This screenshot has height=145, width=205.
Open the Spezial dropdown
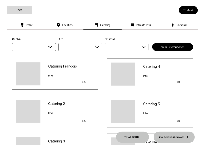point(126,47)
